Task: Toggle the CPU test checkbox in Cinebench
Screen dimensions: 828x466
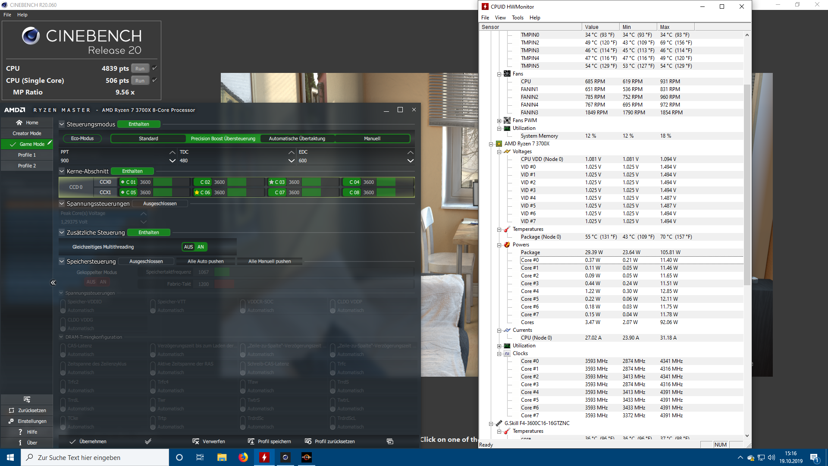Action: click(x=154, y=68)
